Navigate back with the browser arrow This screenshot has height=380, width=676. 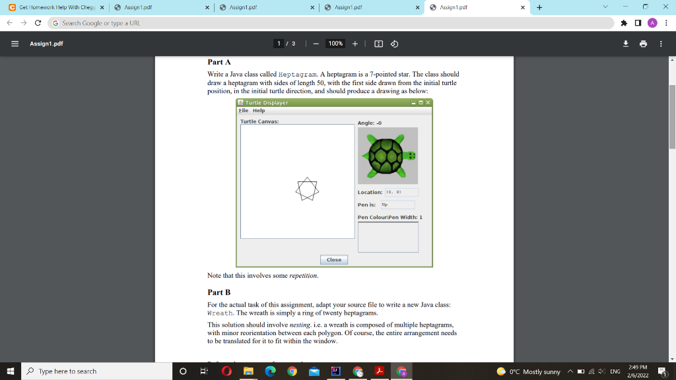coord(8,22)
